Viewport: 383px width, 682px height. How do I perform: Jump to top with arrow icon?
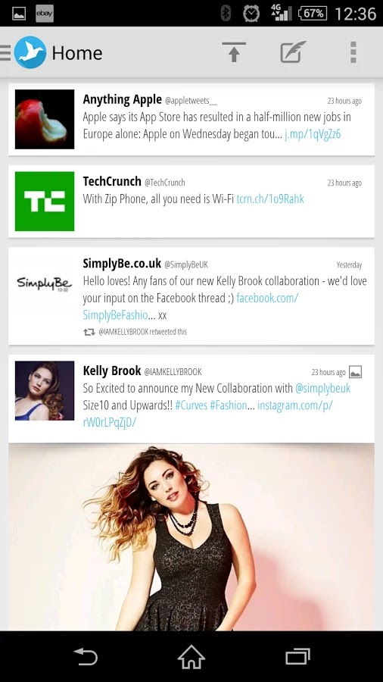click(x=234, y=52)
